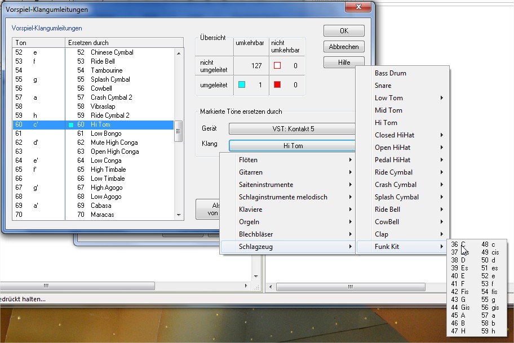
Task: Select row 61 Low Bongo in list
Action: point(103,133)
